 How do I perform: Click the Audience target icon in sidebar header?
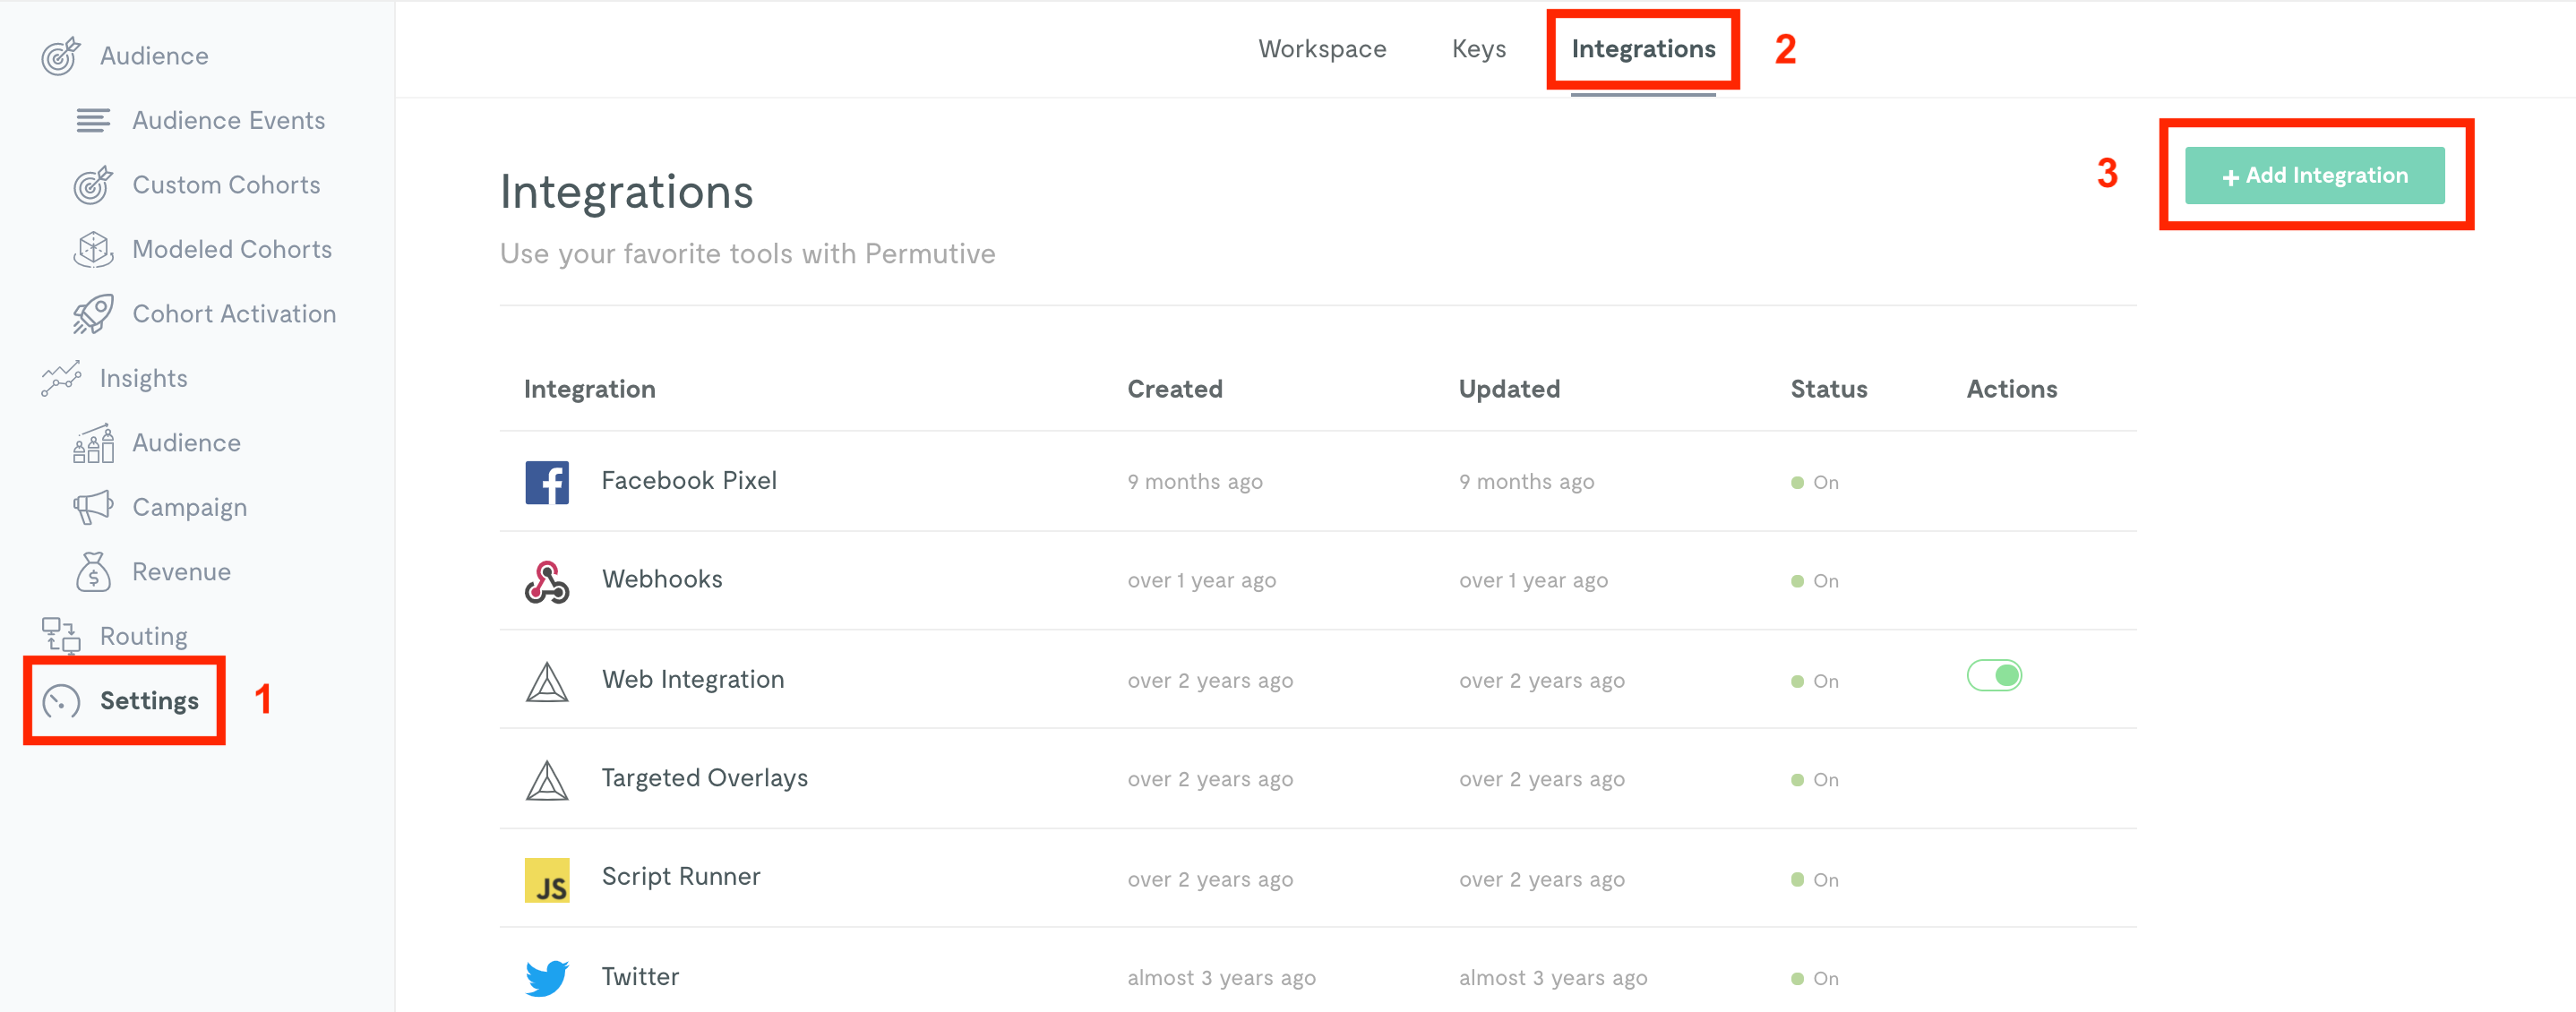pyautogui.click(x=61, y=56)
